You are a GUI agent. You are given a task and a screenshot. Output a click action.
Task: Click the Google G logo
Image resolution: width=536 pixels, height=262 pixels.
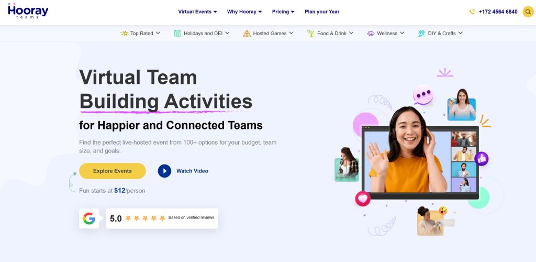tap(89, 219)
